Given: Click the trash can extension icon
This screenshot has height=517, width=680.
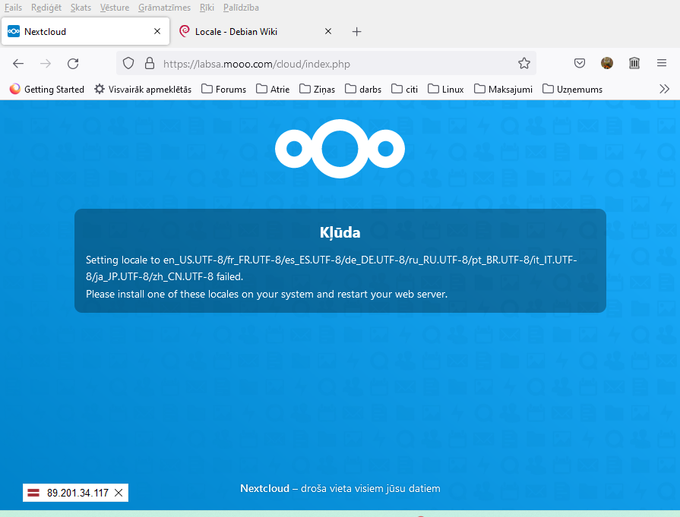Looking at the screenshot, I should 634,64.
